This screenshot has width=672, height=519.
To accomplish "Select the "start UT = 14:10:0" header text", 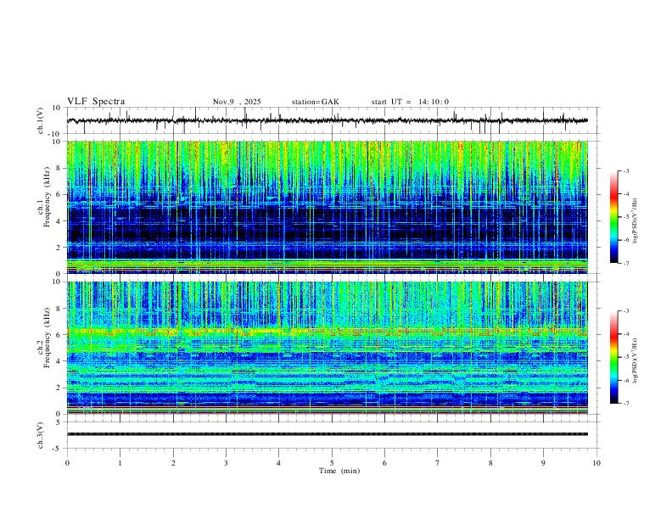I will (410, 102).
